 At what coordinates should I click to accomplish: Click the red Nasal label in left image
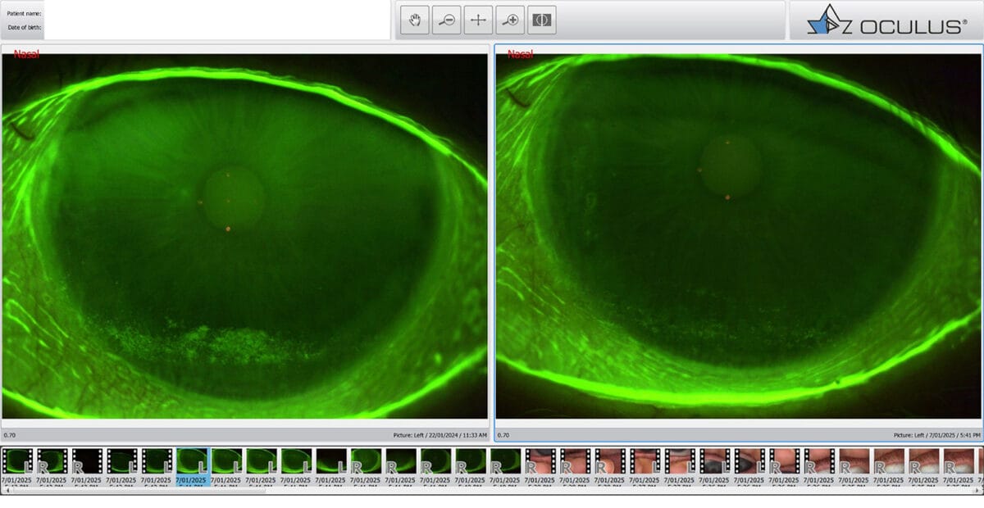pyautogui.click(x=26, y=54)
